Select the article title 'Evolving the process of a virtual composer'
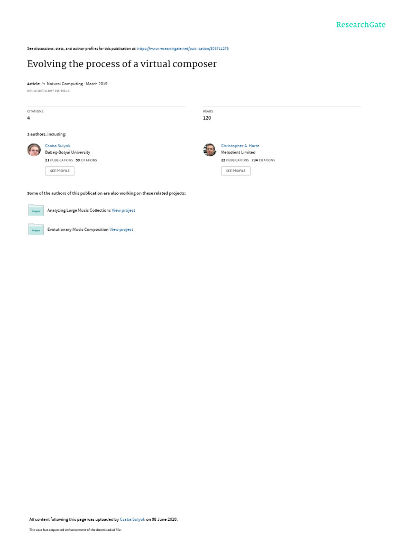Image resolution: width=406 pixels, height=542 pixels. click(x=122, y=64)
